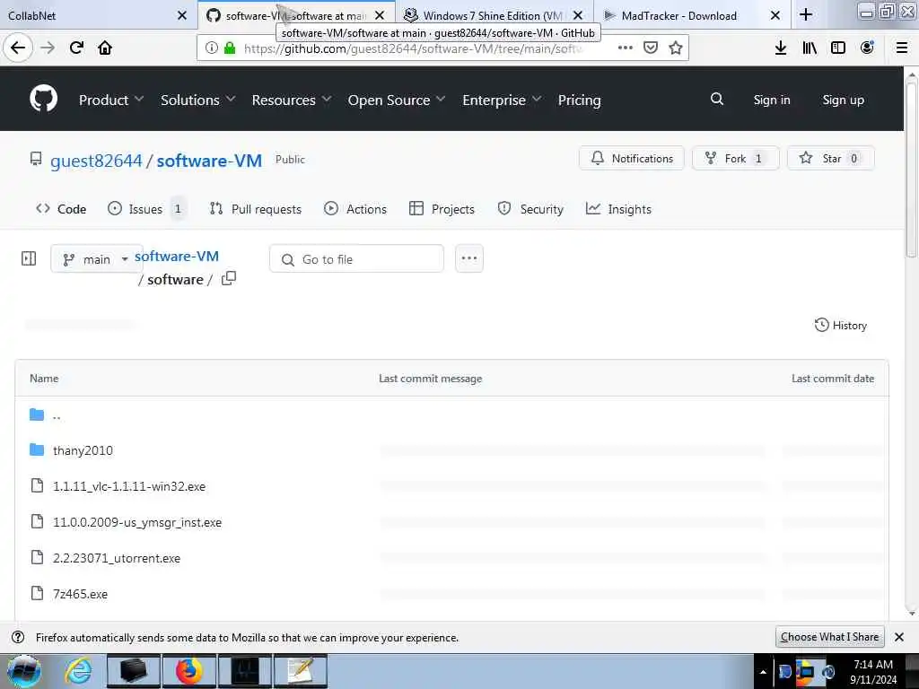The image size is (919, 689).
Task: Close the MadTracker - Download tab
Action: click(775, 15)
